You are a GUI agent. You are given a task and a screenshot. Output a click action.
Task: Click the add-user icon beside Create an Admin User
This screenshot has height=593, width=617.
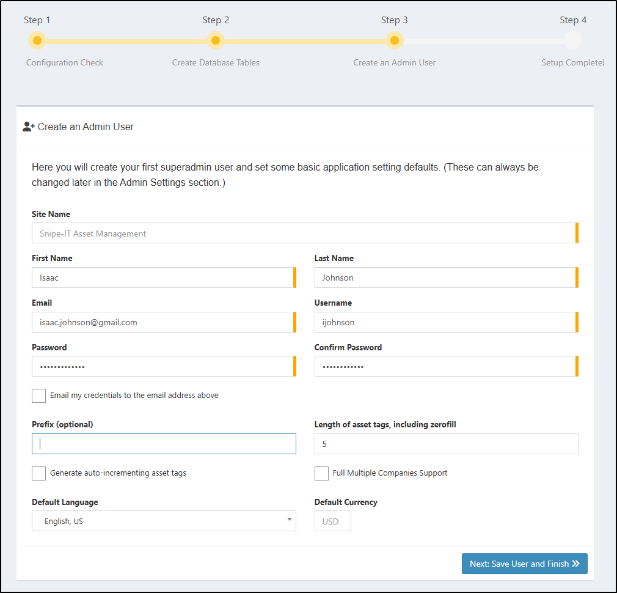pyautogui.click(x=29, y=127)
